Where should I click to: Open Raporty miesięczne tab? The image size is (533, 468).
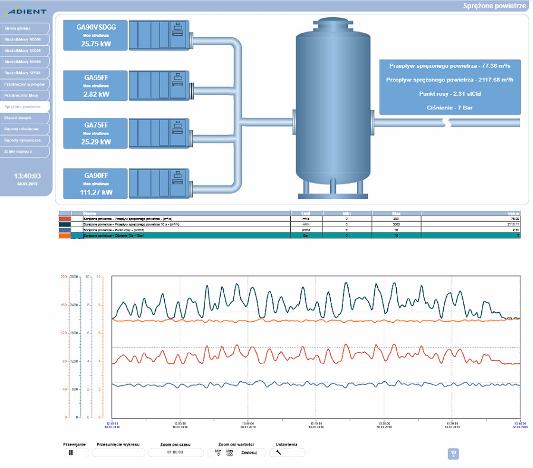[x=24, y=129]
